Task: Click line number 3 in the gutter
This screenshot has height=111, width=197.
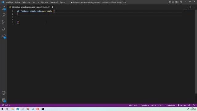Action: 13,17
